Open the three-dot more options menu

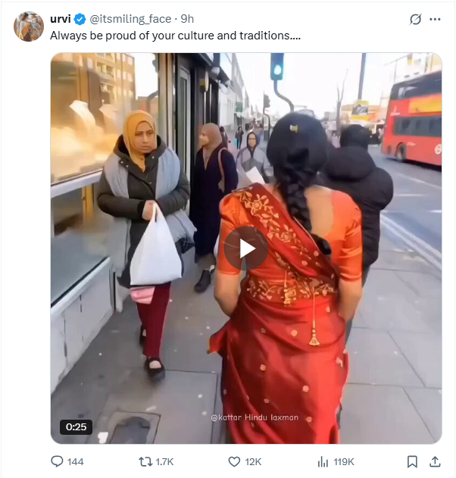coord(435,19)
